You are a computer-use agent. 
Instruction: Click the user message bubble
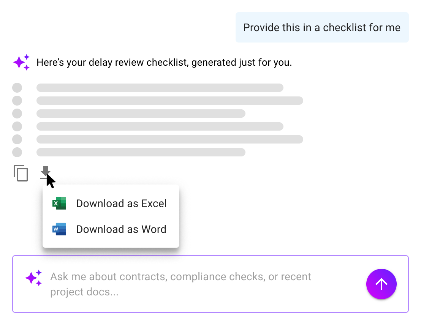tap(322, 27)
